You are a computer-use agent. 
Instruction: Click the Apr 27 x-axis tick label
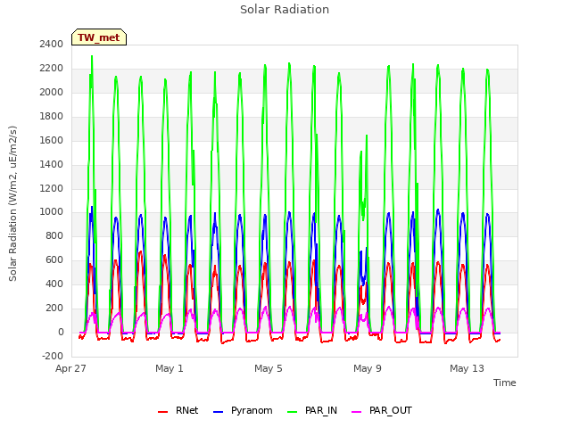[70, 368]
